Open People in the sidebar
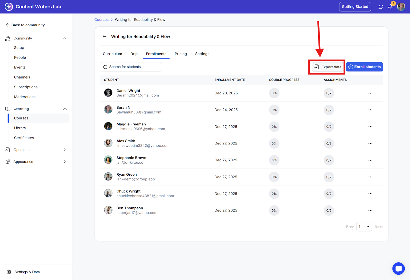This screenshot has width=410, height=280. coord(20,58)
